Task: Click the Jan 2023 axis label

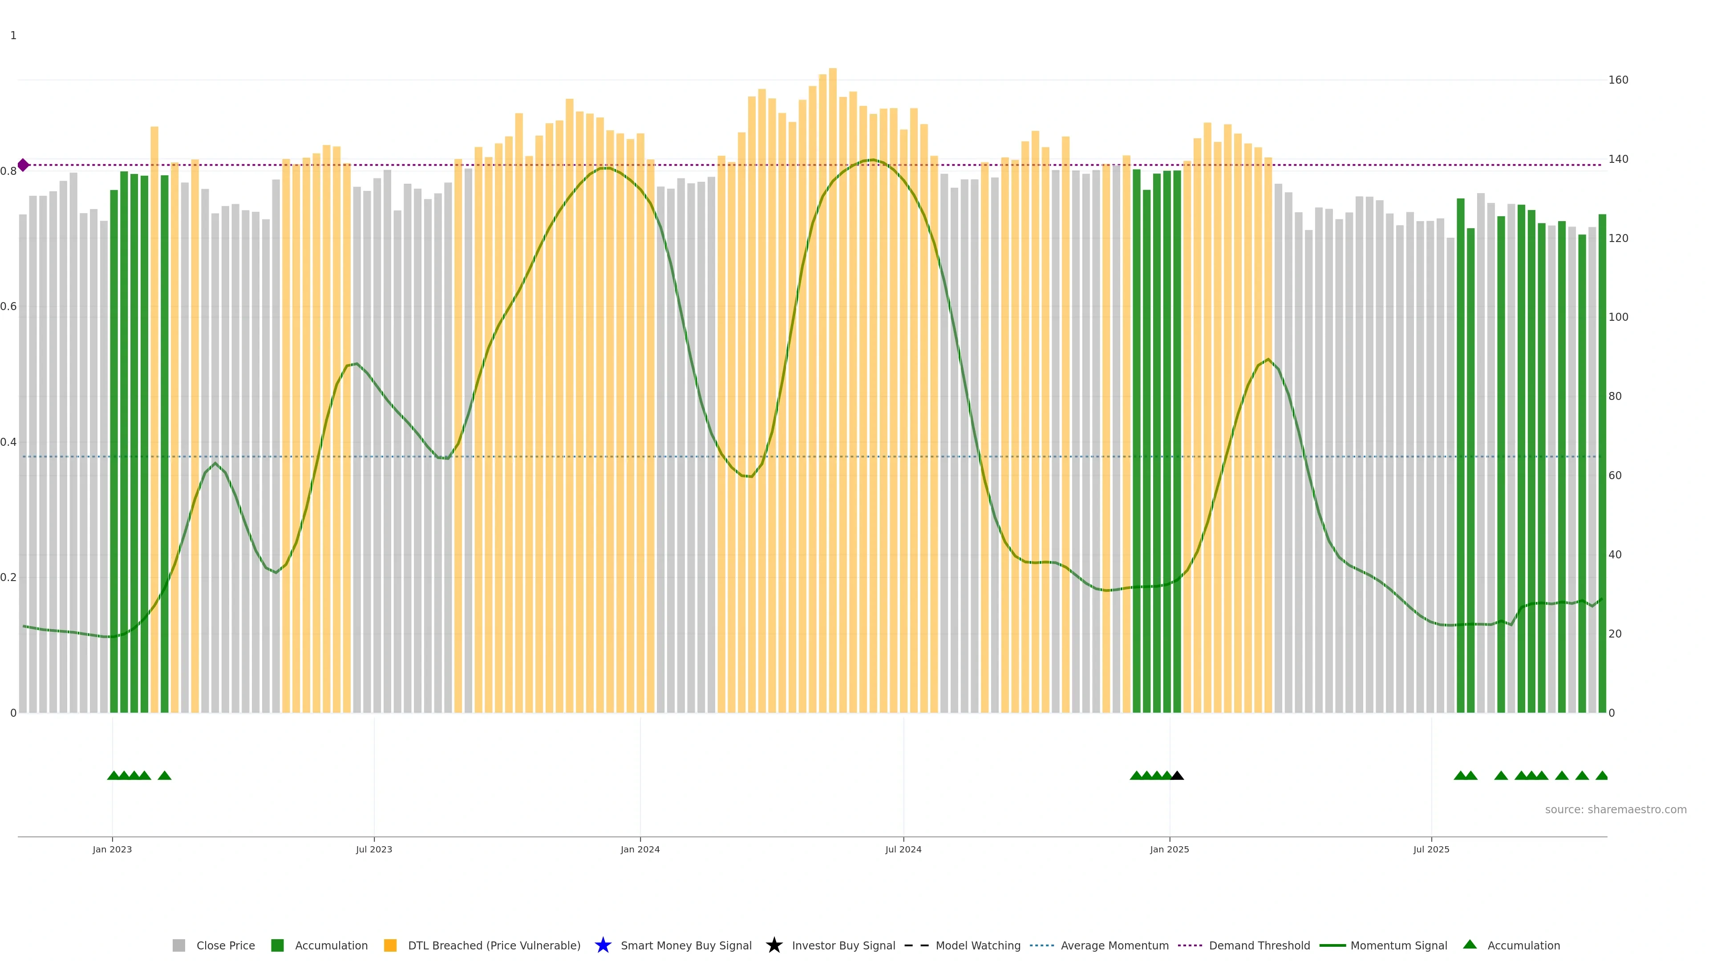Action: click(x=112, y=849)
